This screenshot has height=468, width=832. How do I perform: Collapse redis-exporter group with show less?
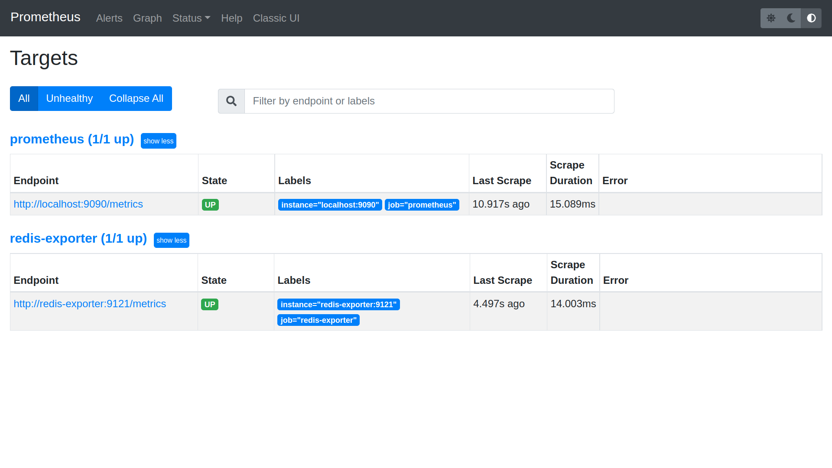(171, 240)
